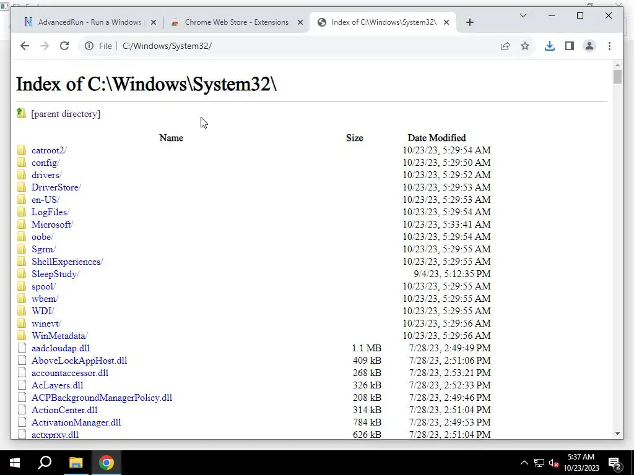634x475 pixels.
Task: Click the folder icon beside catroot2/
Action: point(22,150)
